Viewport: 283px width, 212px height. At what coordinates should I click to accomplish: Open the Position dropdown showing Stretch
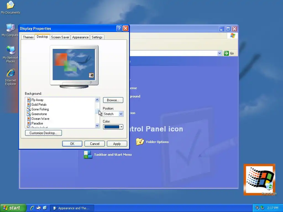coord(113,114)
